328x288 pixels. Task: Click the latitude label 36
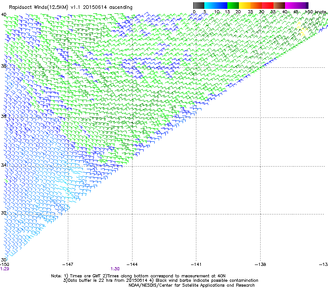pyautogui.click(x=4, y=116)
